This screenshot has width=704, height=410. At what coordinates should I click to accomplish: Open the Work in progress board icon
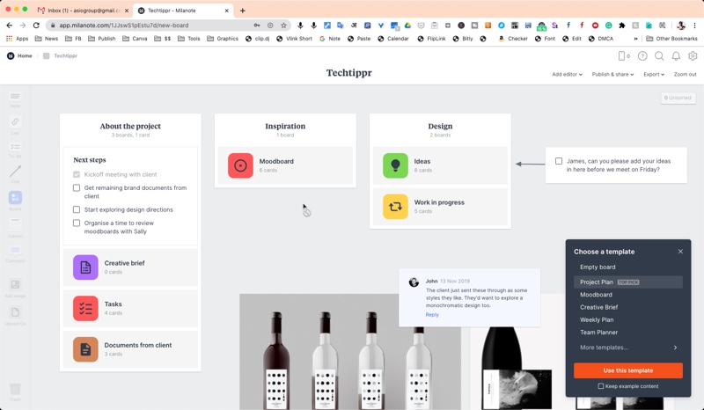[395, 207]
